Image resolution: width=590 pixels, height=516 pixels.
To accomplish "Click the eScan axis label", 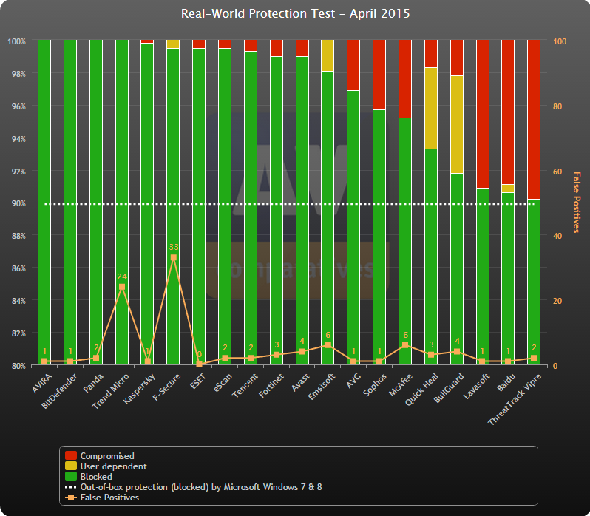I will click(x=223, y=382).
